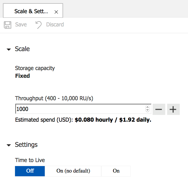Click the Discard undo arrow icon

[x=38, y=25]
